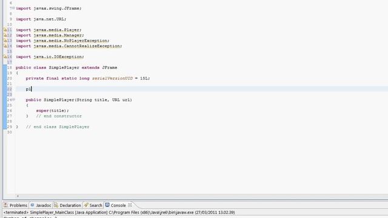Image resolution: width=388 pixels, height=218 pixels.
Task: Click the 'URL url' parameter in constructor
Action: pyautogui.click(x=121, y=100)
